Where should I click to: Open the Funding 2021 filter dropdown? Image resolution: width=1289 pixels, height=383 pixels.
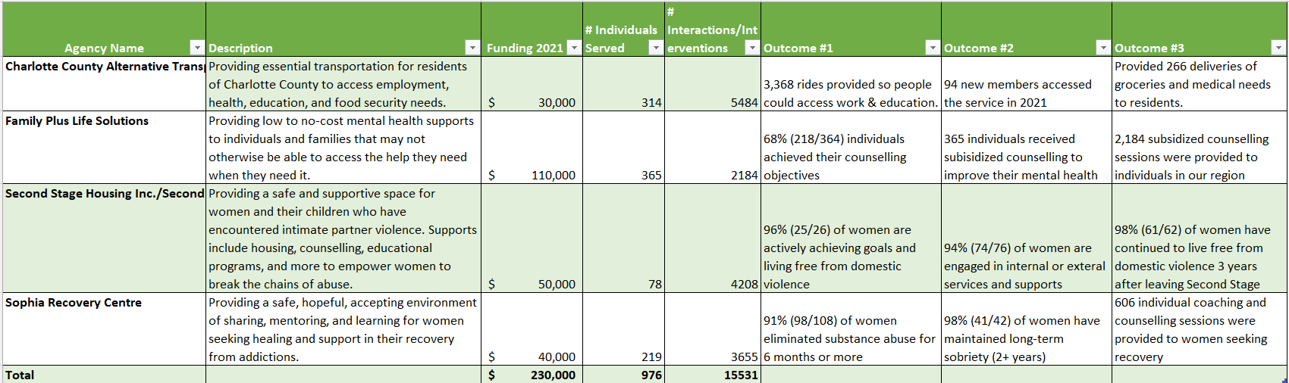click(x=574, y=48)
